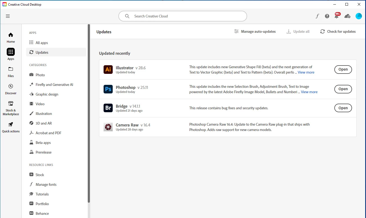The image size is (366, 218).
Task: Click Manage auto-updates
Action: (x=255, y=31)
